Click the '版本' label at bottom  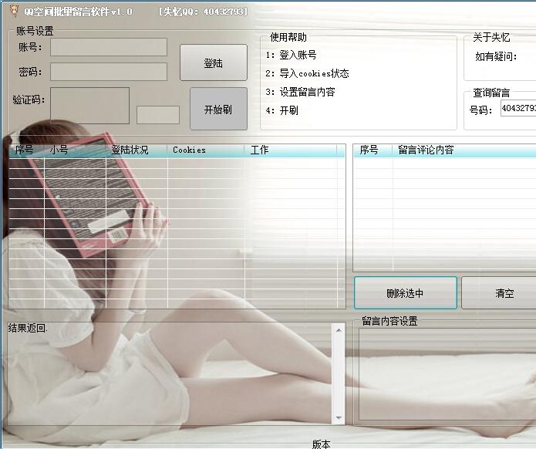point(322,444)
